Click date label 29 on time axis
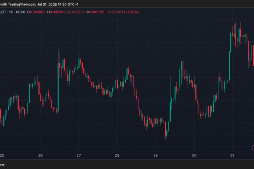This screenshot has width=254, height=169. click(156, 155)
